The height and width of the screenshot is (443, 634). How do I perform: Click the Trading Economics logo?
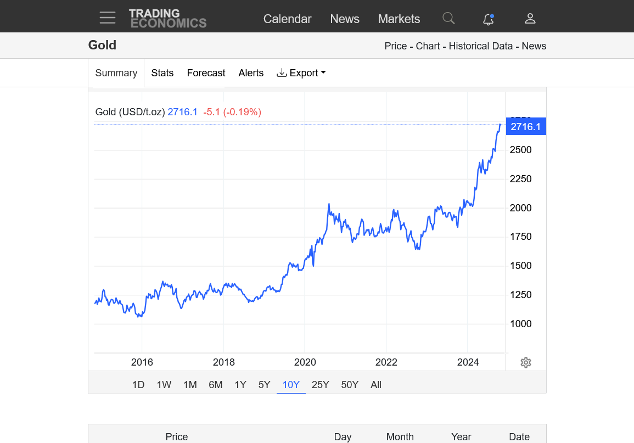(x=167, y=18)
